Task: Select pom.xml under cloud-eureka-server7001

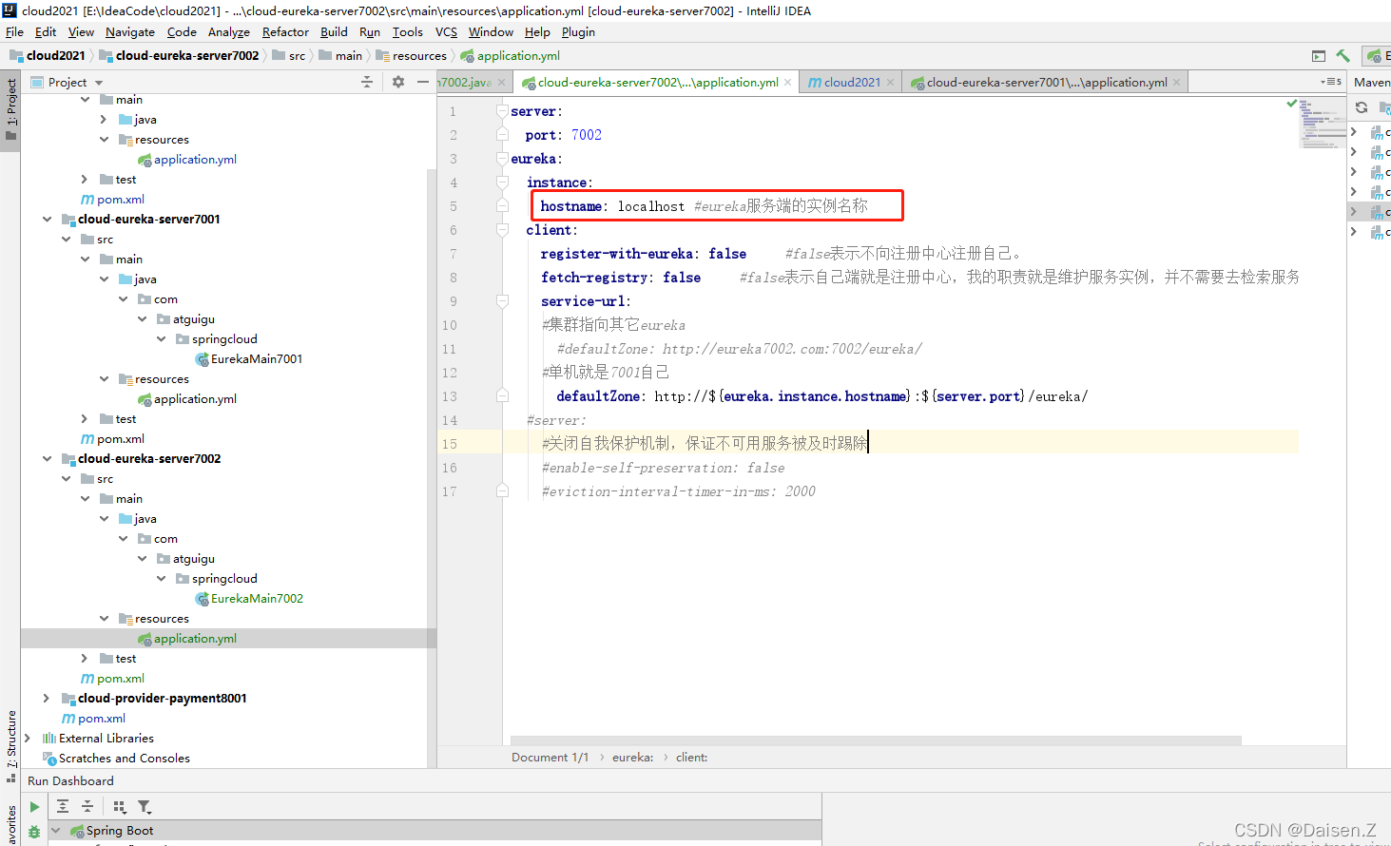Action: (112, 439)
